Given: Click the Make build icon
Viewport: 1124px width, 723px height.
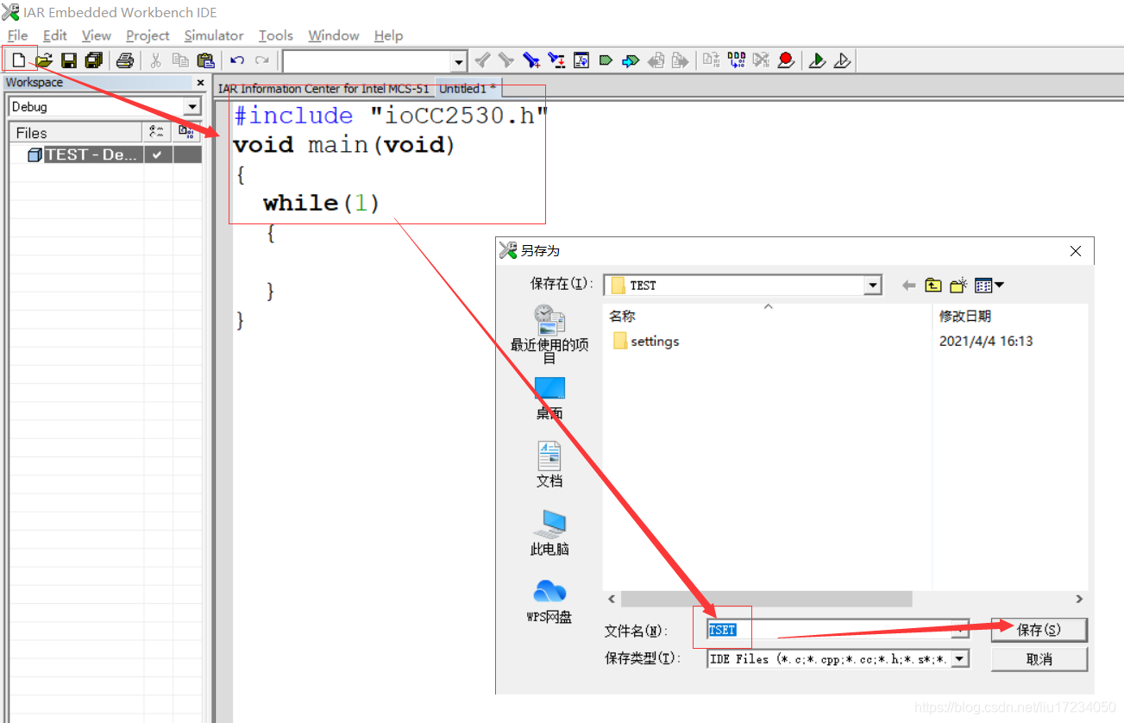Looking at the screenshot, I should click(x=736, y=60).
